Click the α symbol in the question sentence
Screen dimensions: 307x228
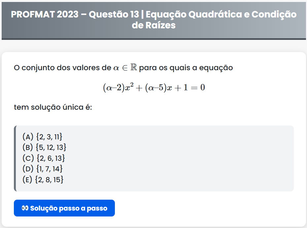tap(116, 68)
